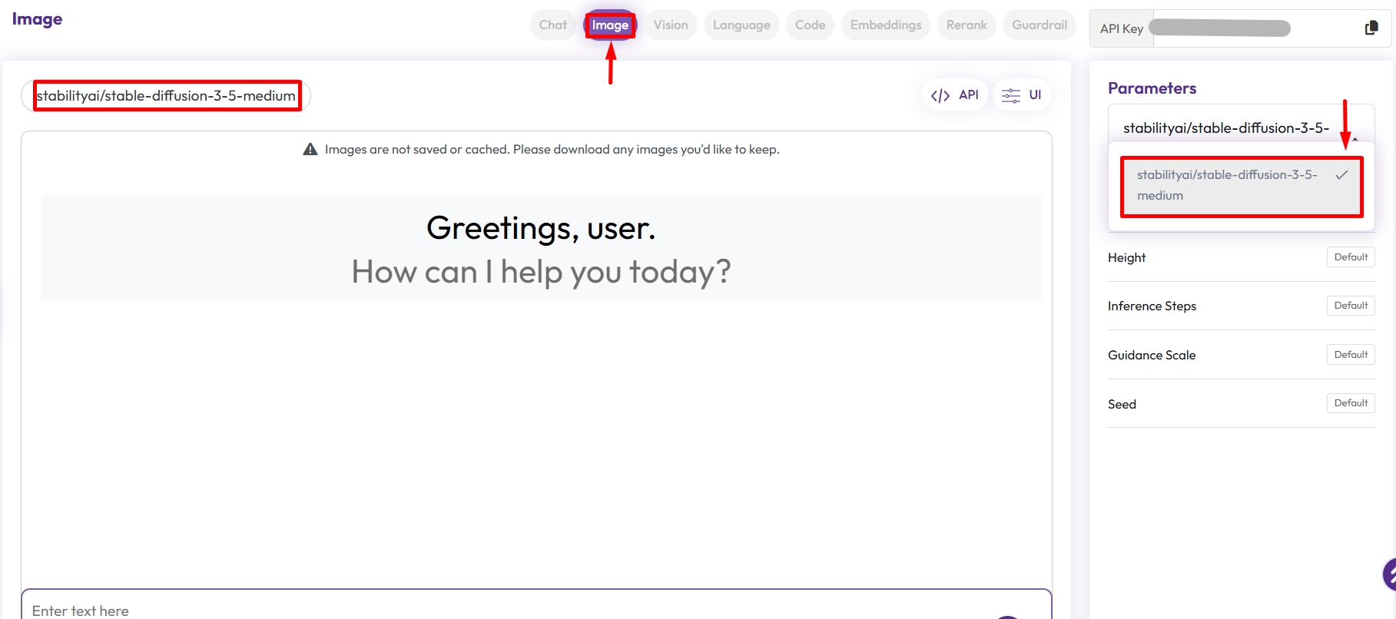Click the Default button for Height
Viewport: 1396px width, 619px height.
[x=1350, y=257]
